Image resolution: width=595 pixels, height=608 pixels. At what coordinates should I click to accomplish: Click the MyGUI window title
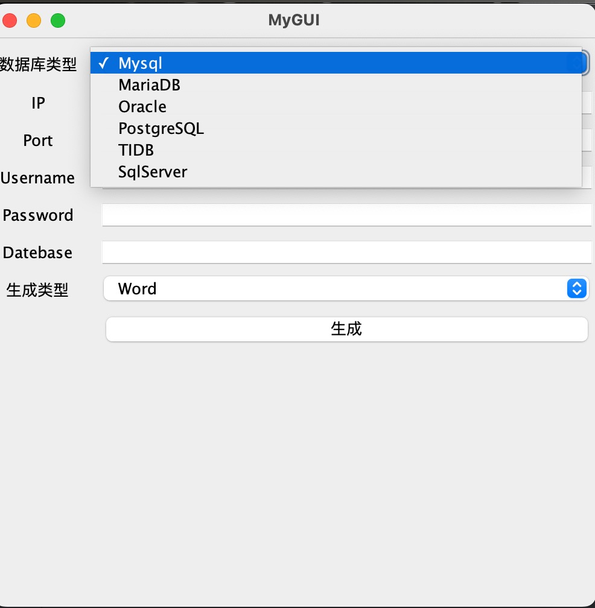tap(294, 20)
